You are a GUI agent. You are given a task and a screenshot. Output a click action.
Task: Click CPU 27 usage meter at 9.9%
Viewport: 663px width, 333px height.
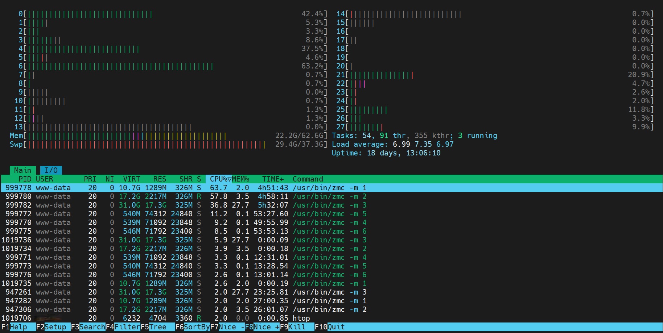[x=495, y=127]
